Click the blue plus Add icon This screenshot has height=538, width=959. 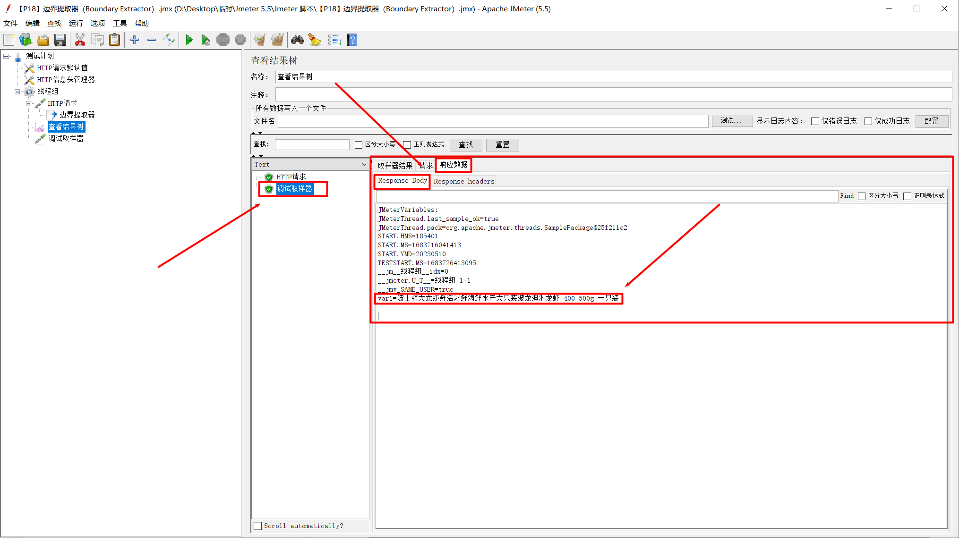tap(135, 40)
